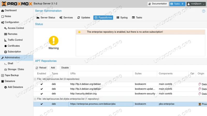Click the bookworm-security suite cell

pos(145,94)
